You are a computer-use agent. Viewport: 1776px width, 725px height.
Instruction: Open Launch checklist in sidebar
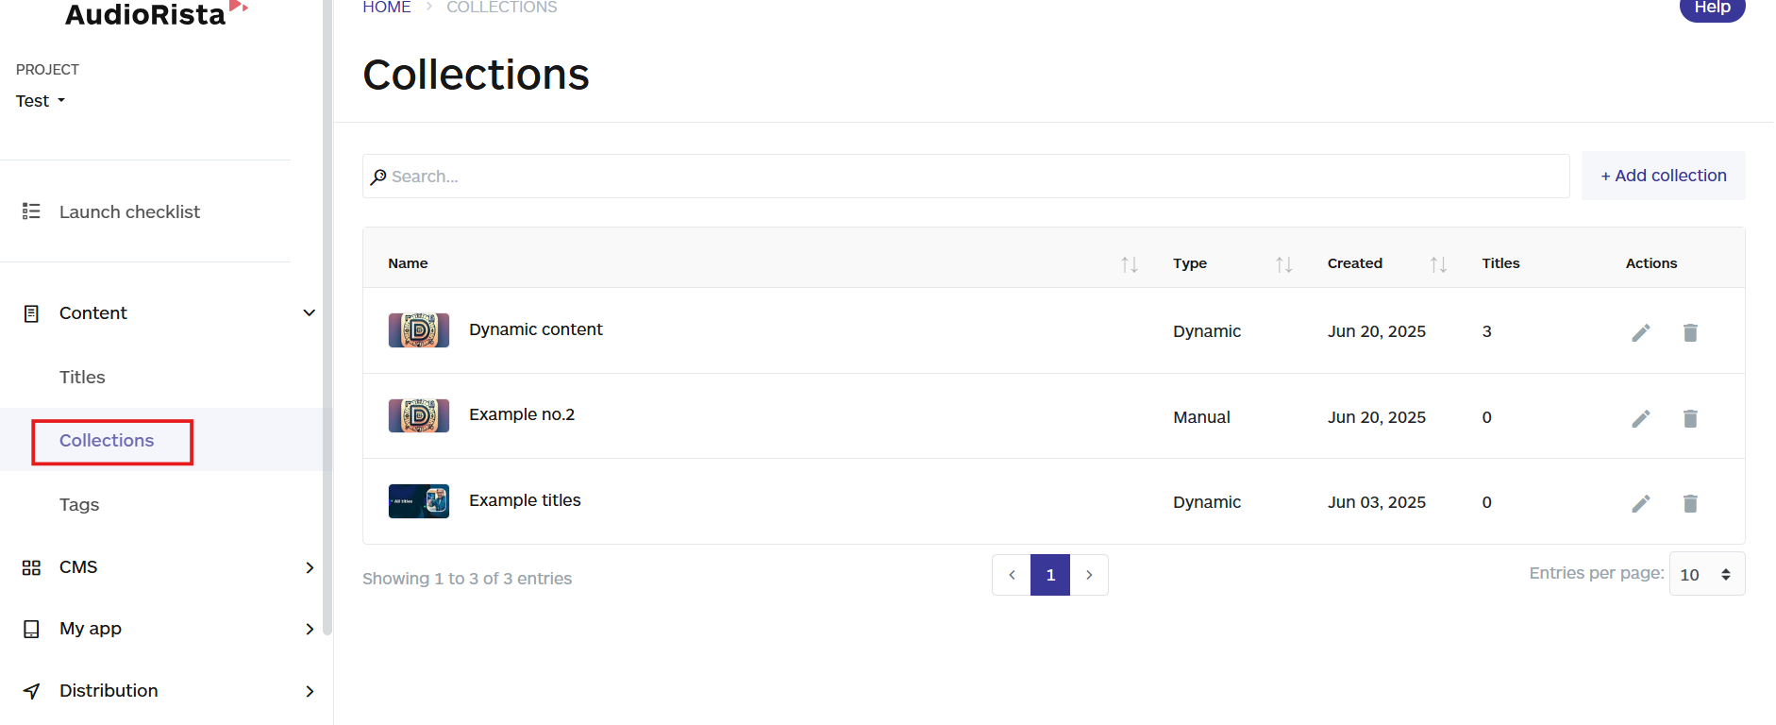click(129, 211)
